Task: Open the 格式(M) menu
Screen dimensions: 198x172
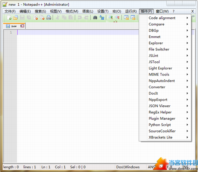Action: (x=72, y=11)
